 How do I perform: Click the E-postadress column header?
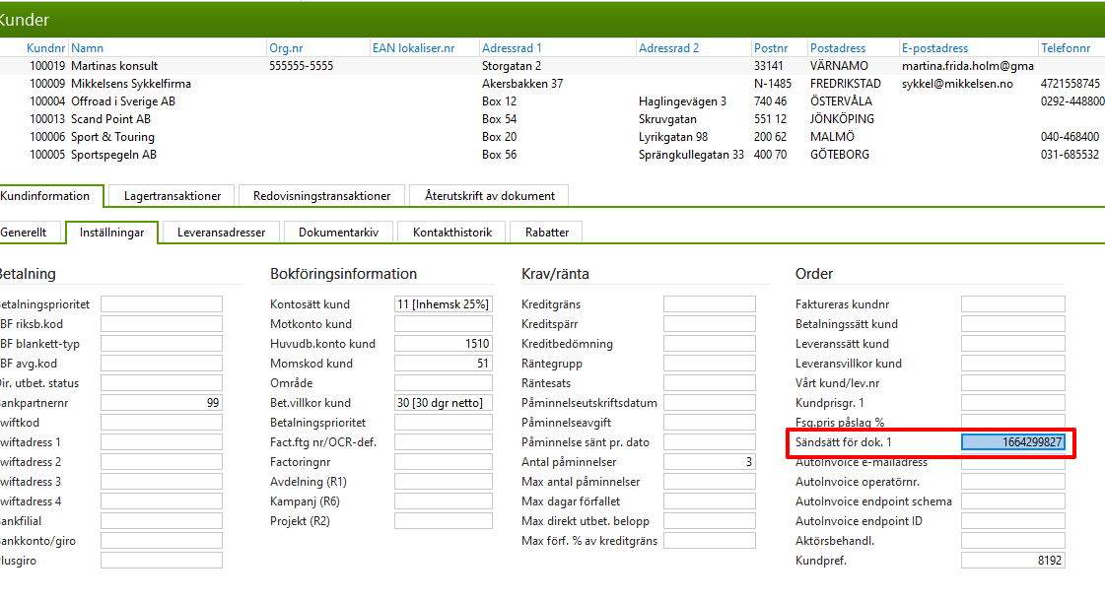pos(934,48)
